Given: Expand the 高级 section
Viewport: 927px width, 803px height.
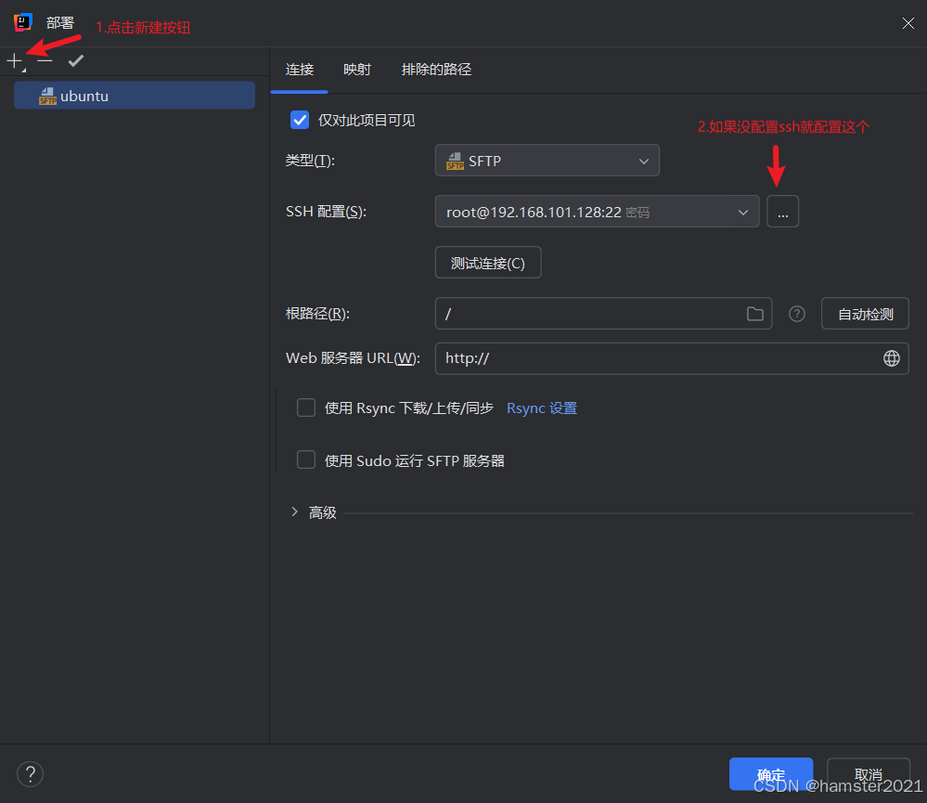Looking at the screenshot, I should click(294, 512).
